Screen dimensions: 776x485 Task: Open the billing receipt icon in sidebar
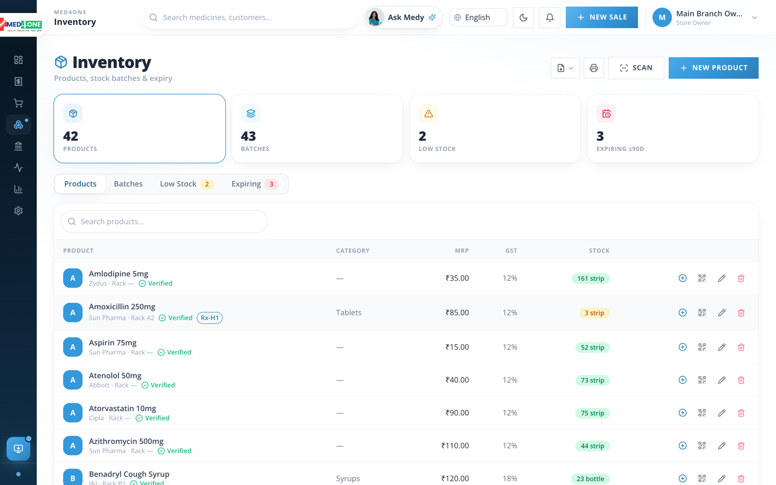point(18,81)
